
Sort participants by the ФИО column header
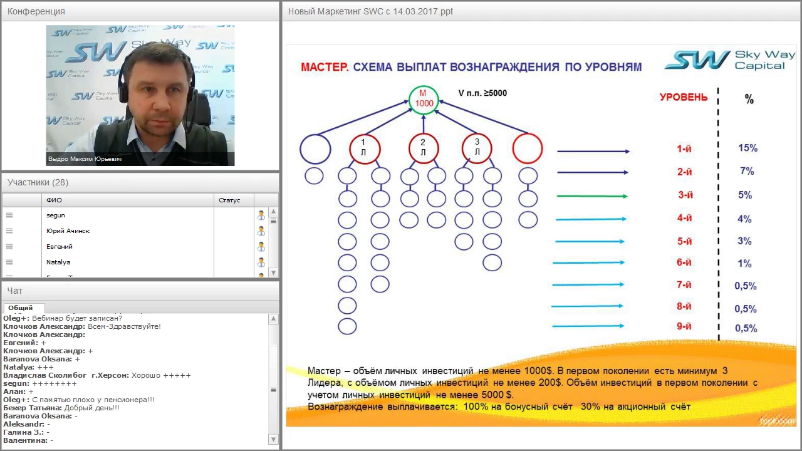128,200
